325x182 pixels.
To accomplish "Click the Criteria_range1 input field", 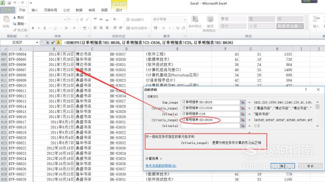I will [210, 108].
